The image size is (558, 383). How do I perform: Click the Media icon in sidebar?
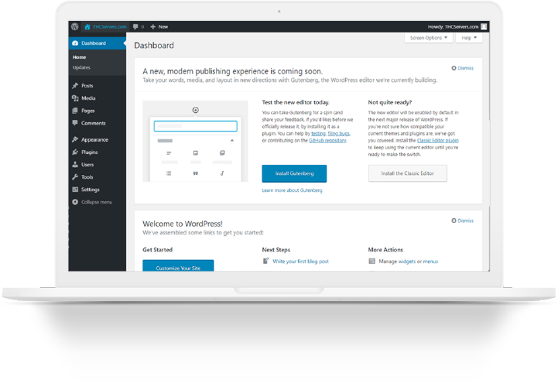coord(75,98)
